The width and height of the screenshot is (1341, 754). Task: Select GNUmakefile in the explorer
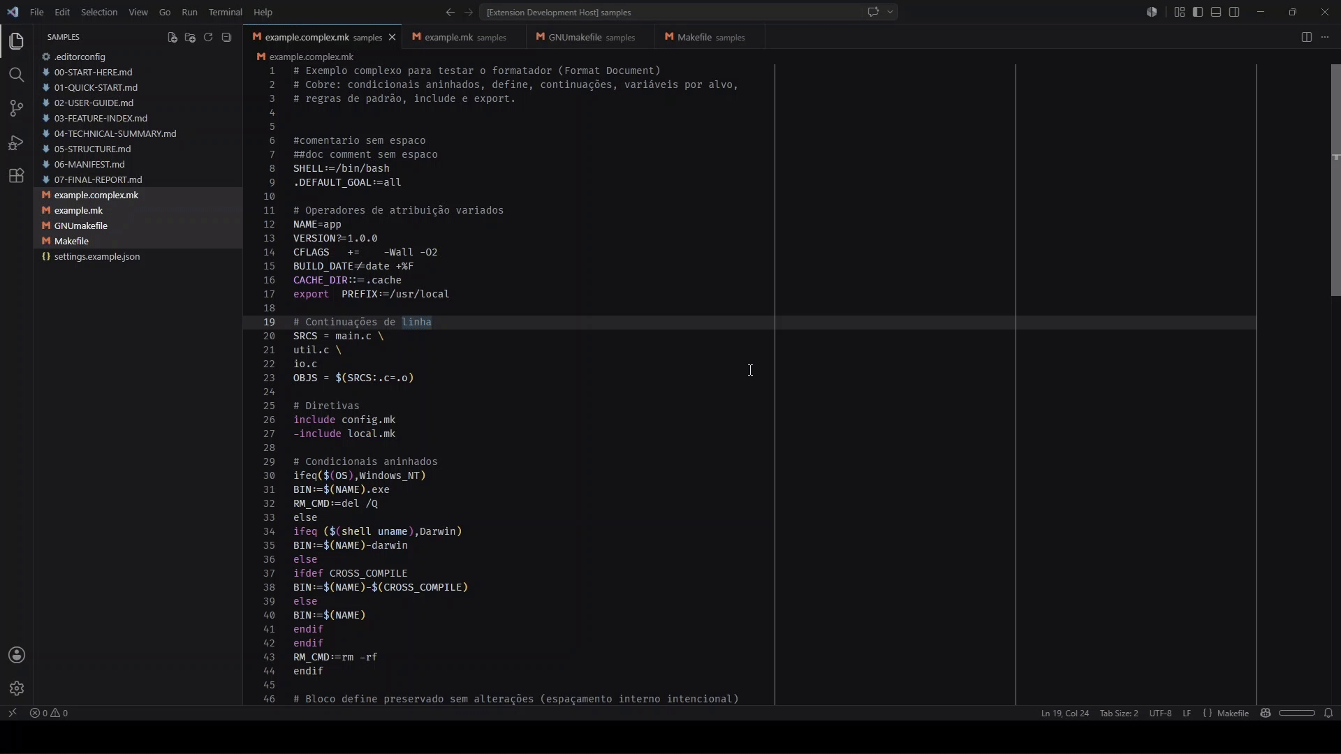click(x=138, y=226)
